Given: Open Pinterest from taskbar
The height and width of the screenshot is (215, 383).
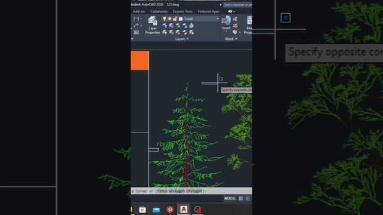Looking at the screenshot, I should click(170, 210).
